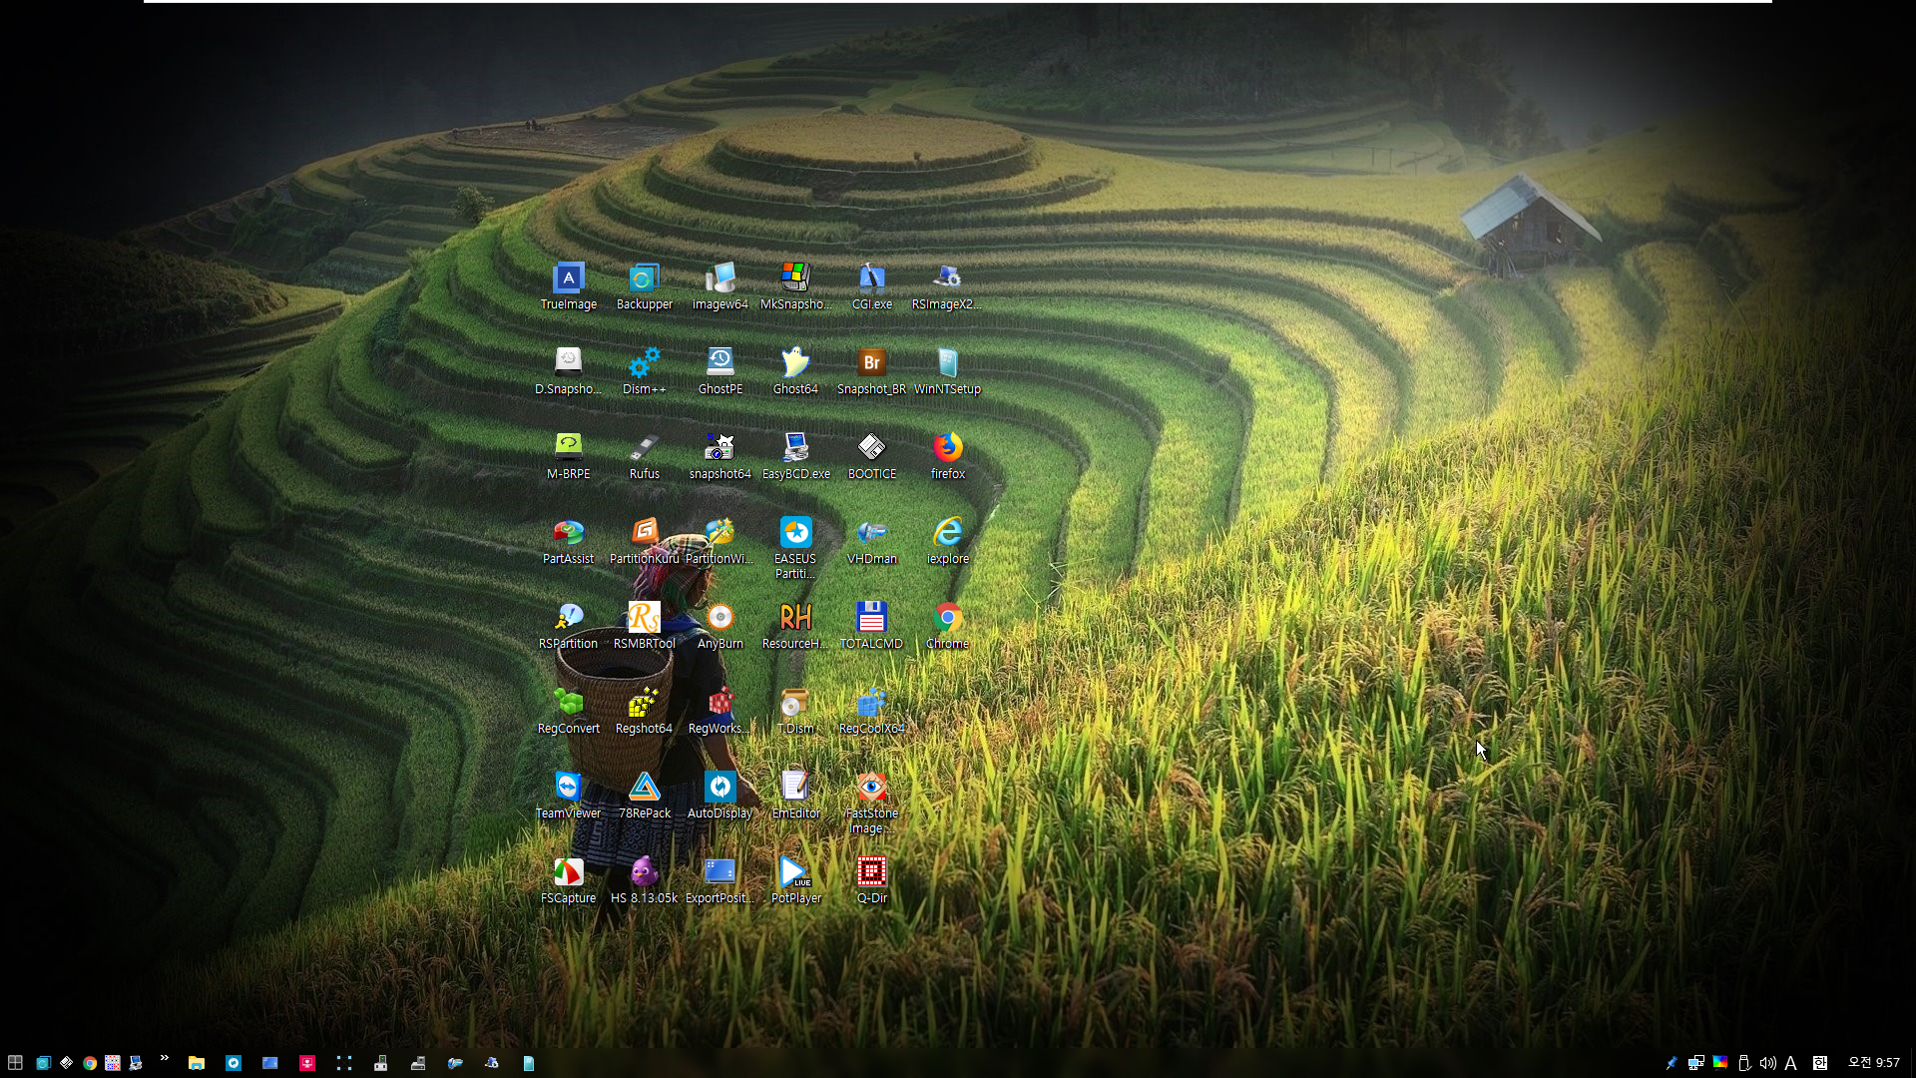Click the Chrome icon in the taskbar

[x=90, y=1063]
